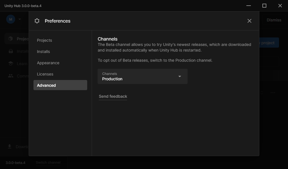
Task: Click the Send feedback link
Action: pos(113,96)
